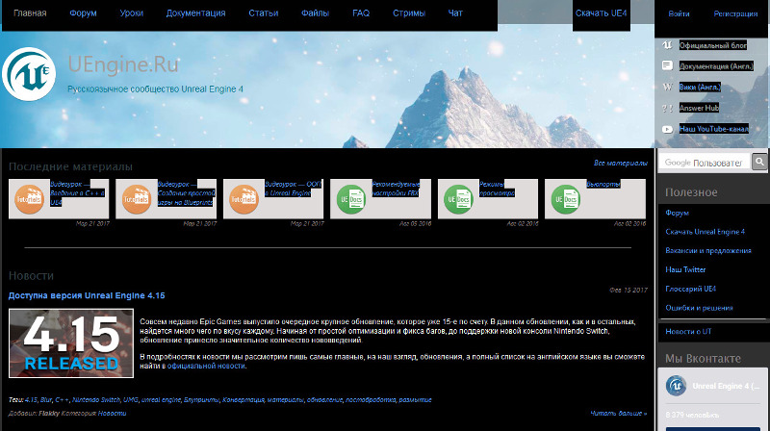770x431 pixels.
Task: Open the Чат menu item
Action: (x=455, y=13)
